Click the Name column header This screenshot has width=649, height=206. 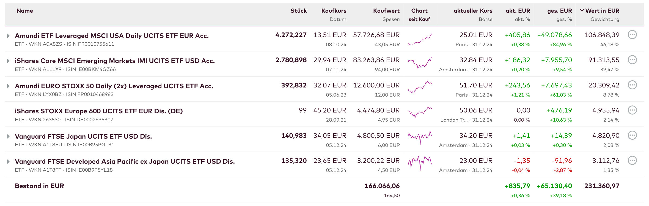[x=25, y=11]
